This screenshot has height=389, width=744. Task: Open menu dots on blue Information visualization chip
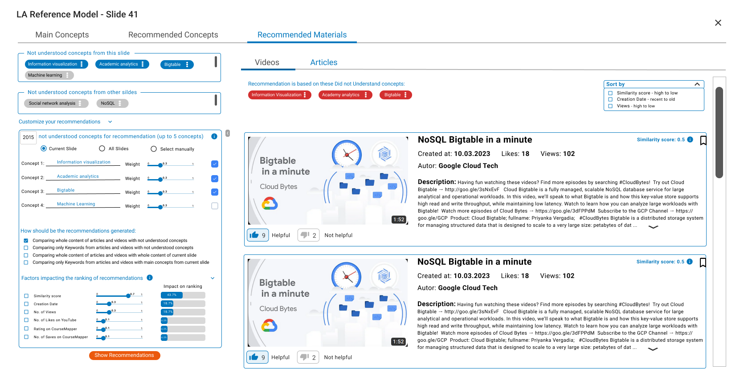(x=82, y=64)
